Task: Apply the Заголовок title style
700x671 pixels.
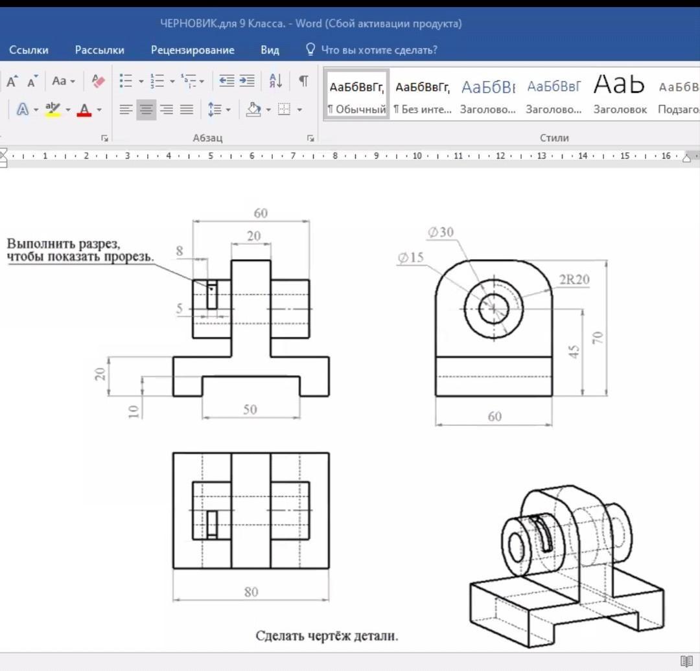Action: tap(620, 95)
